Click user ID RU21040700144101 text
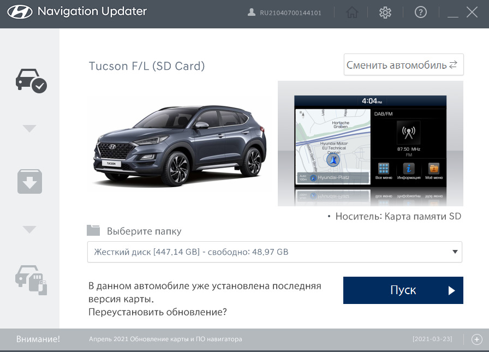489x352 pixels. [x=290, y=13]
